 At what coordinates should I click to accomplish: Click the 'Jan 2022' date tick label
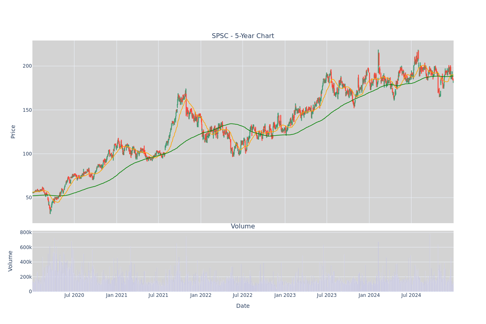click(x=201, y=295)
